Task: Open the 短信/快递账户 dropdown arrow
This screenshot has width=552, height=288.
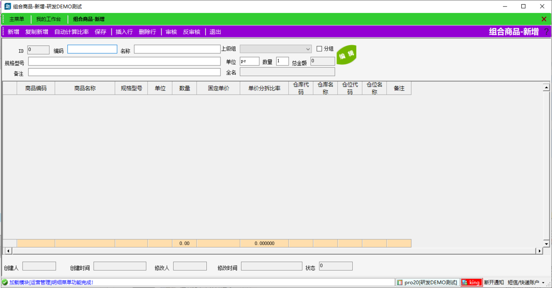Action: point(543,283)
